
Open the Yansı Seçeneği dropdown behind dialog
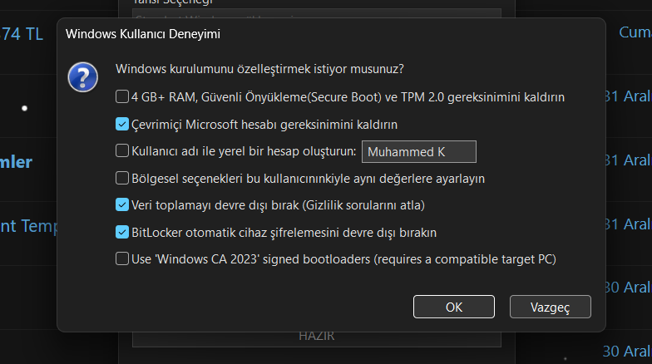[316, 13]
